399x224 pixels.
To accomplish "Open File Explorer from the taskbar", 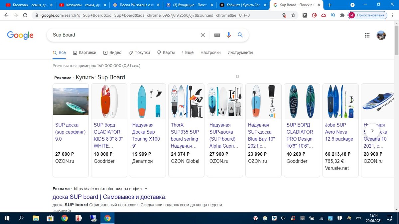I will [36, 218].
